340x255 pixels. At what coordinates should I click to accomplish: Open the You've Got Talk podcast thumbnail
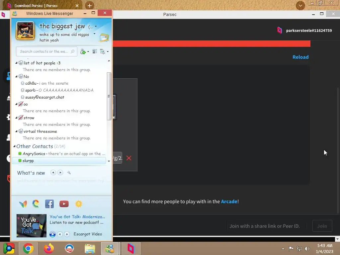(x=32, y=225)
